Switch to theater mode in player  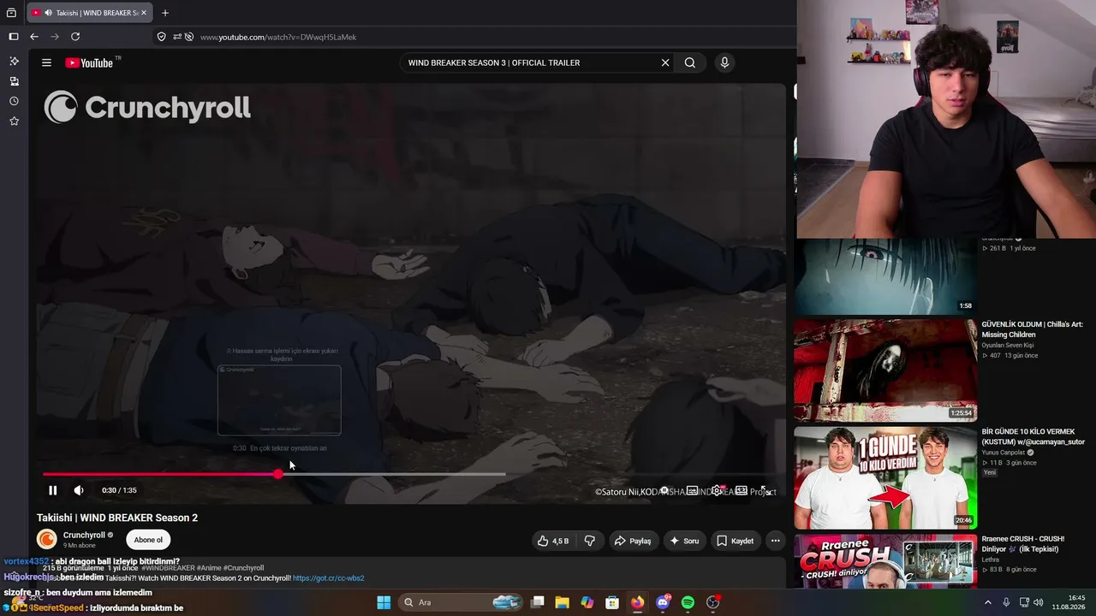[x=742, y=491]
